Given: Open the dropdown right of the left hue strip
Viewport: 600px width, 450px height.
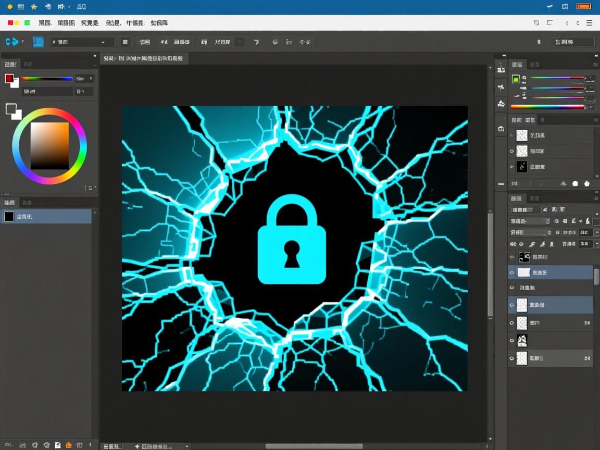Looking at the screenshot, I should coord(84,79).
